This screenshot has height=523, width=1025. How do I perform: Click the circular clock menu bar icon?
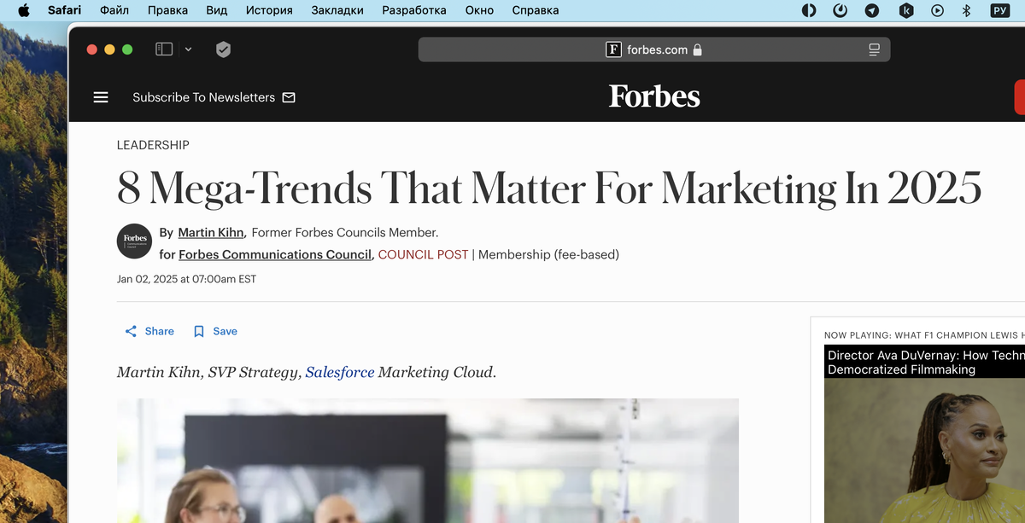tap(840, 10)
